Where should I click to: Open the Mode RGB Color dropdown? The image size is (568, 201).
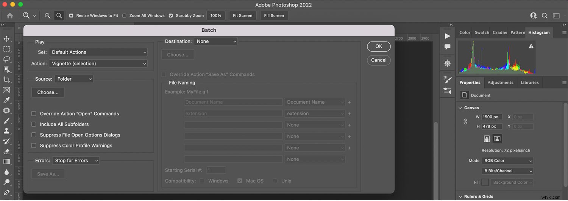pyautogui.click(x=507, y=160)
